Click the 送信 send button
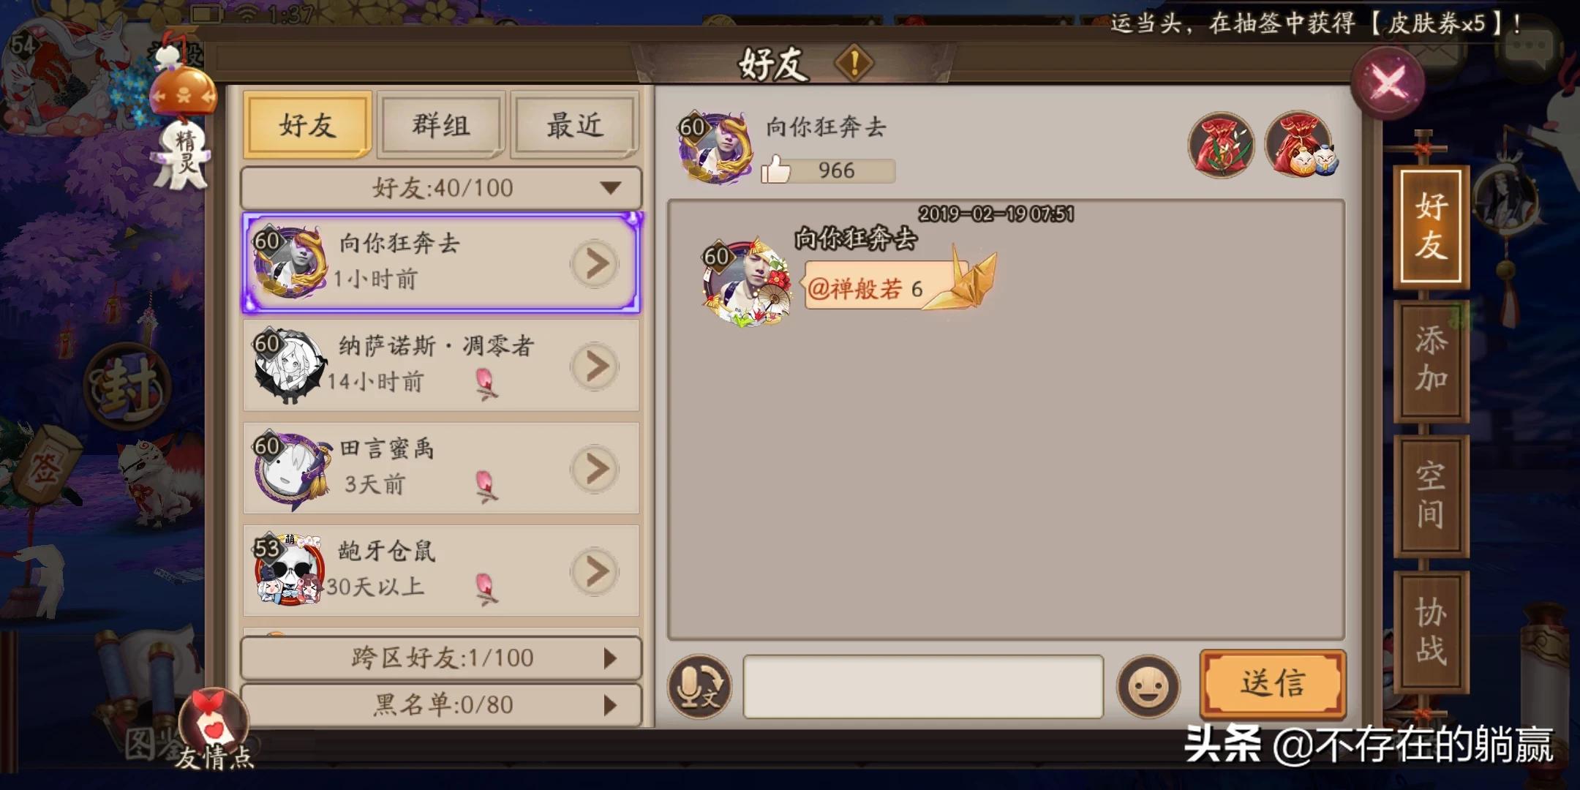 click(1273, 683)
